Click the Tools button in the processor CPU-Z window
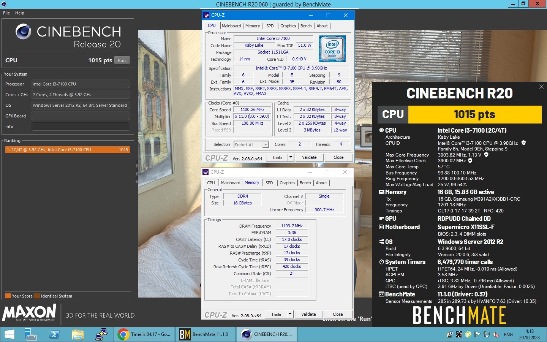This screenshot has height=342, width=547. [x=277, y=157]
